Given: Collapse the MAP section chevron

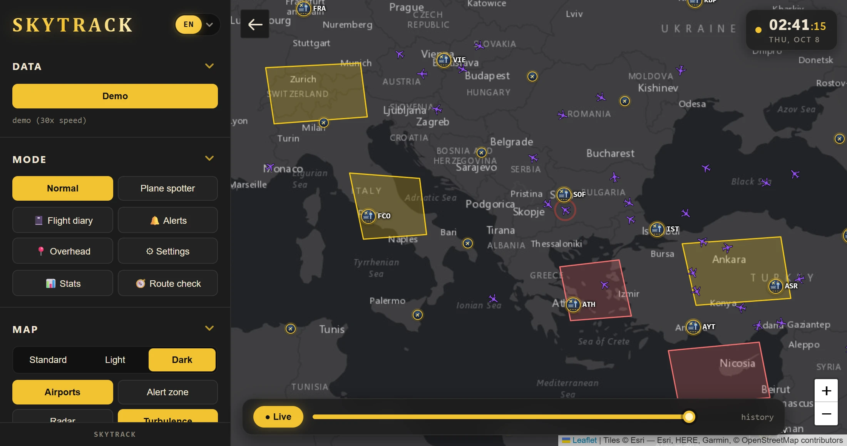Looking at the screenshot, I should [209, 328].
